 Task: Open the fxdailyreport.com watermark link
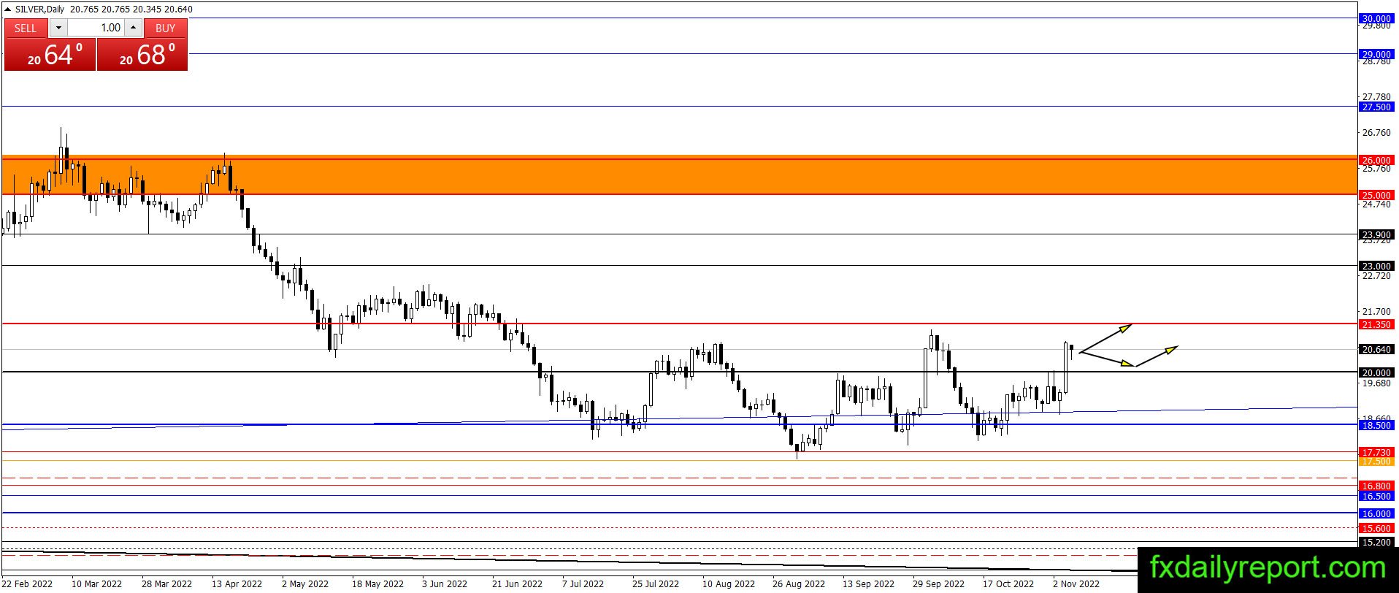click(1268, 567)
